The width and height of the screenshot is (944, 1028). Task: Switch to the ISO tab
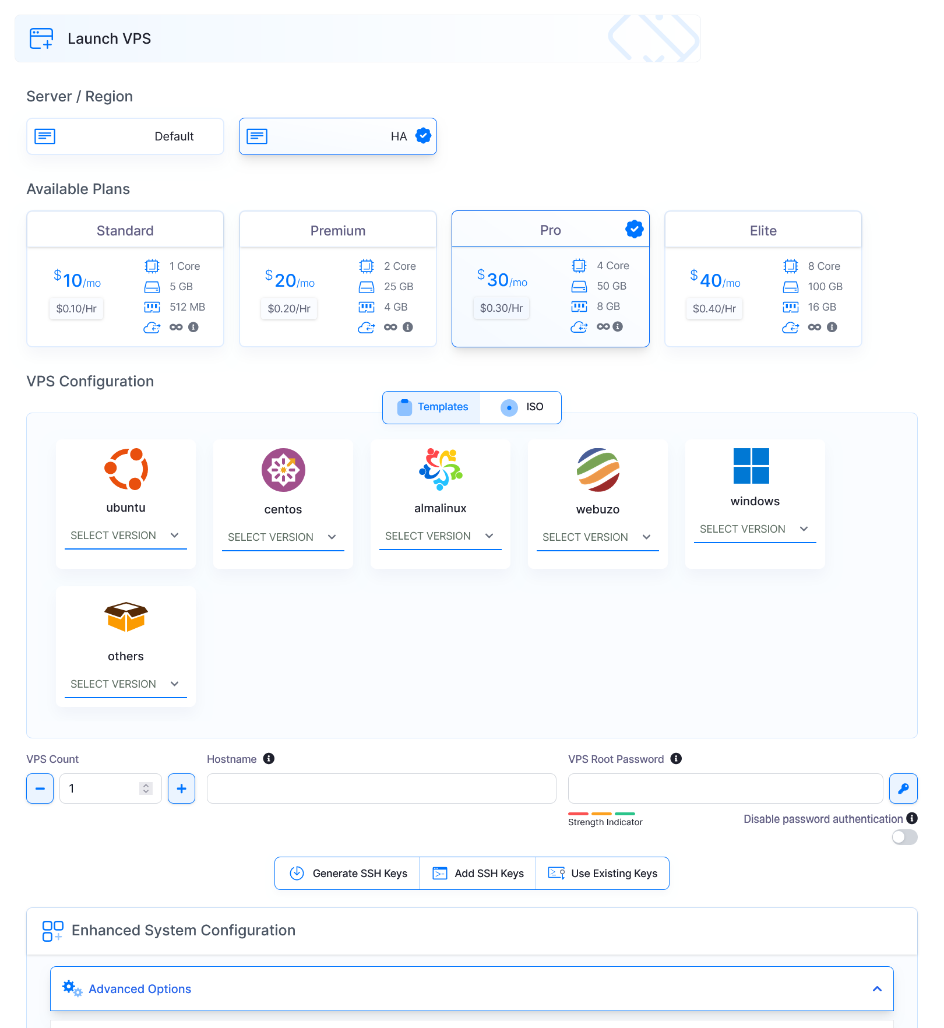coord(521,407)
